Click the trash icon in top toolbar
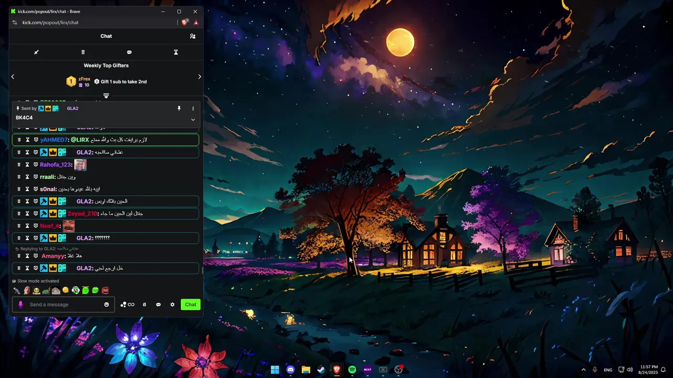Screen dimensions: 673x378 click(83, 52)
